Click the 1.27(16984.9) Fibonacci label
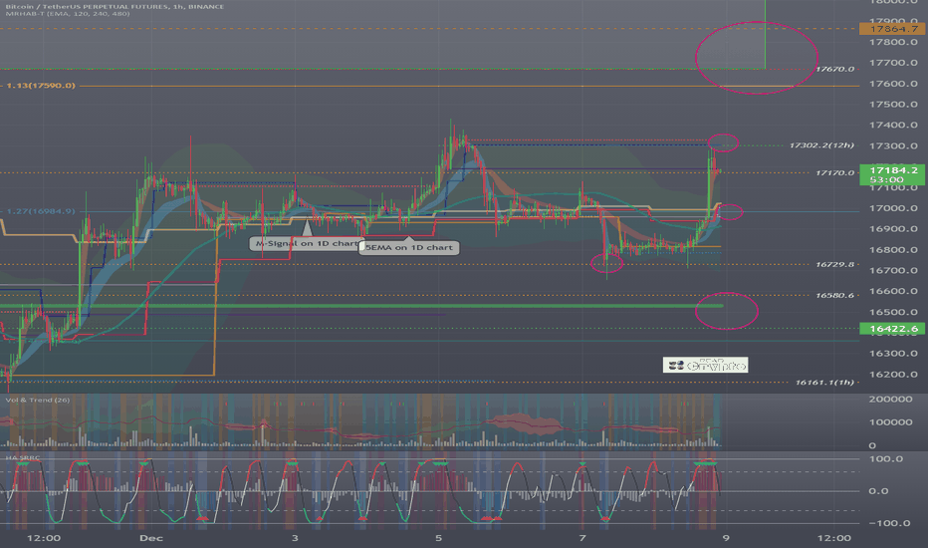Screen dimensions: 928x548 [41, 211]
